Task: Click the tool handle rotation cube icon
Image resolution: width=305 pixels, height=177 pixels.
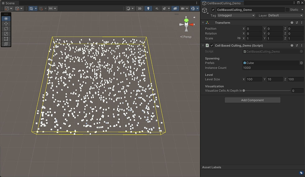Action: pos(17,9)
